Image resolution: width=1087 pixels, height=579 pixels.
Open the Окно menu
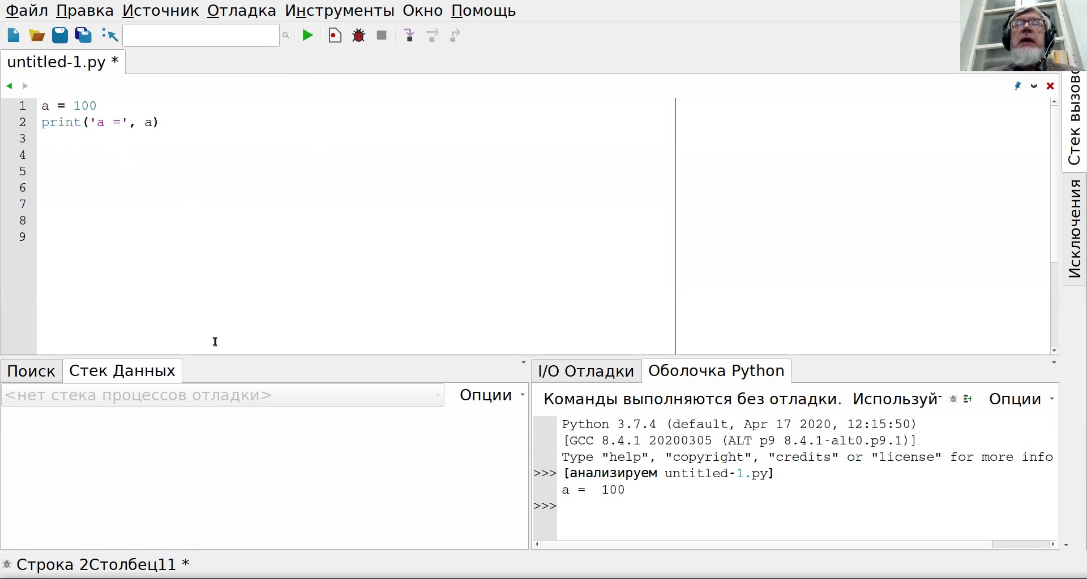click(x=423, y=11)
